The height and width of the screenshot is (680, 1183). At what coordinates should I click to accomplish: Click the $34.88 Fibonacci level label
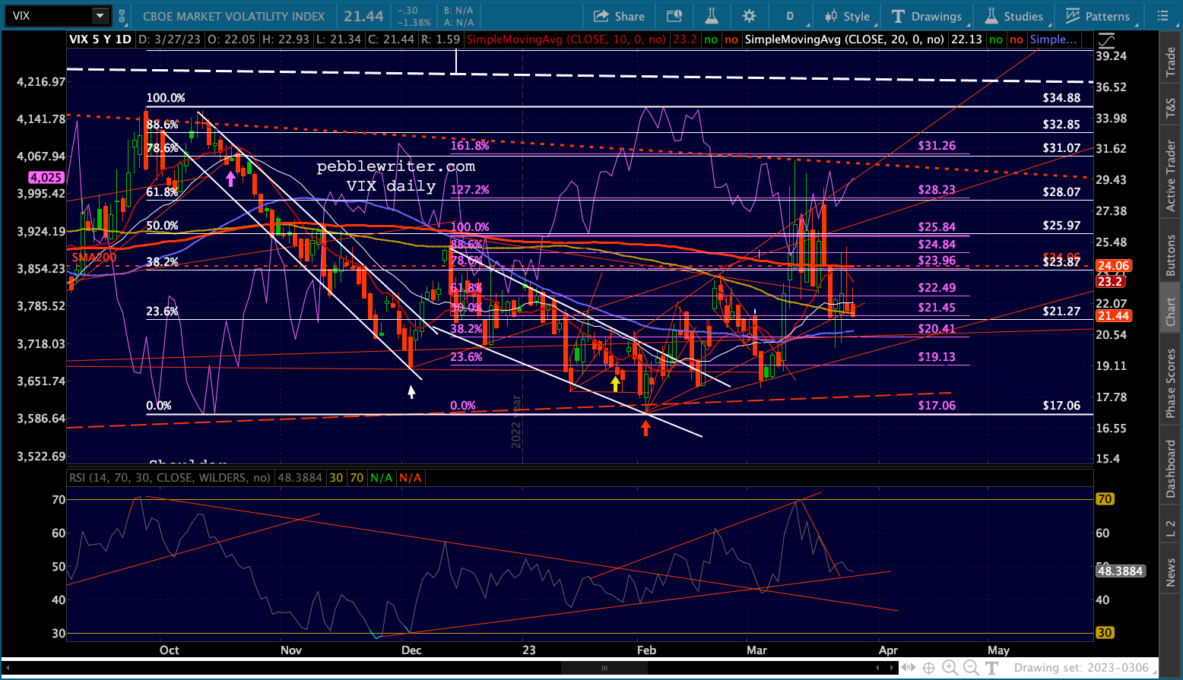1061,98
